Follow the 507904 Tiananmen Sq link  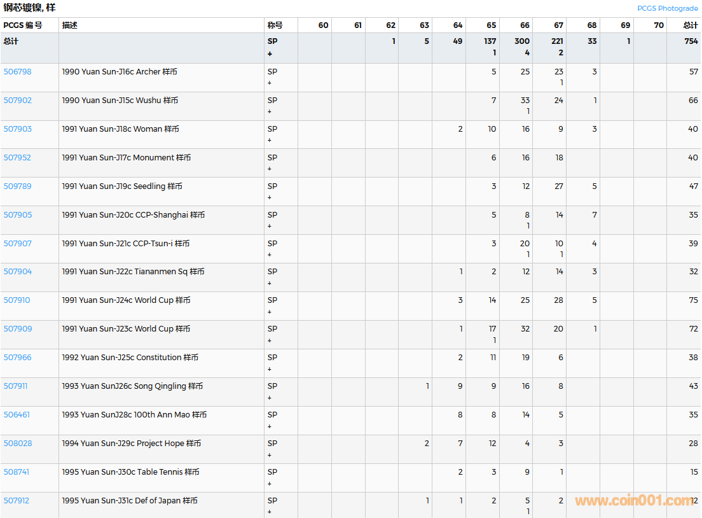pos(17,272)
